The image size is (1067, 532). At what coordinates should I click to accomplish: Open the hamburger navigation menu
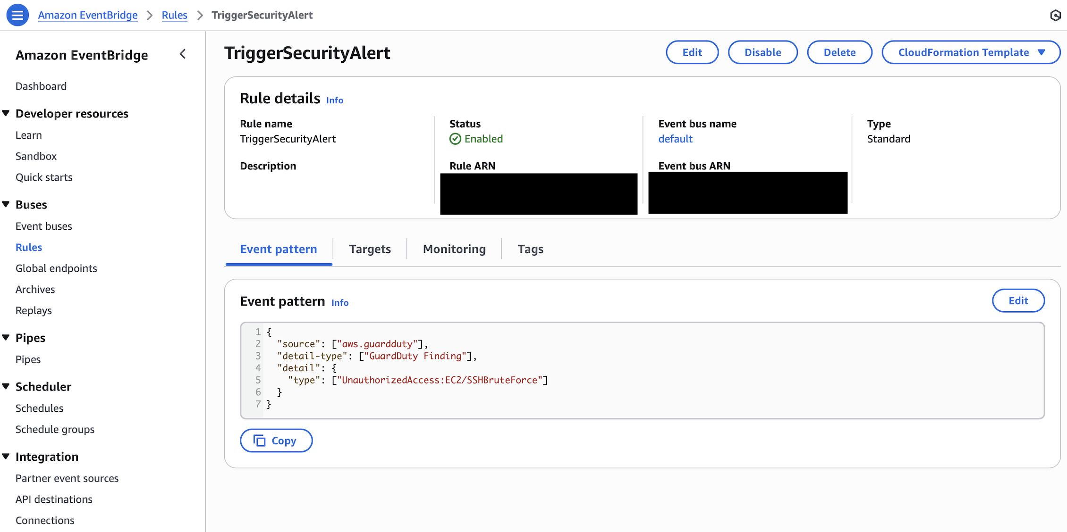point(17,15)
